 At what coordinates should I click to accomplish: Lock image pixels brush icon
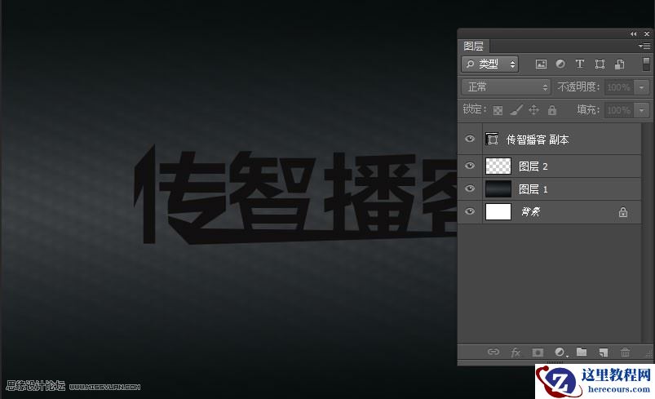(x=516, y=110)
